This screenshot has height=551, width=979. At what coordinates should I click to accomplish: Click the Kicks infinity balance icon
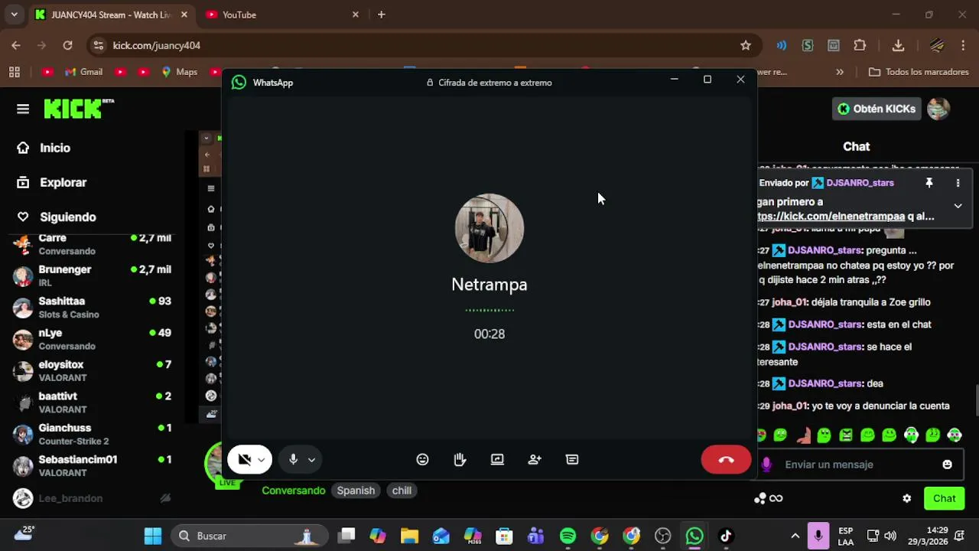point(769,498)
